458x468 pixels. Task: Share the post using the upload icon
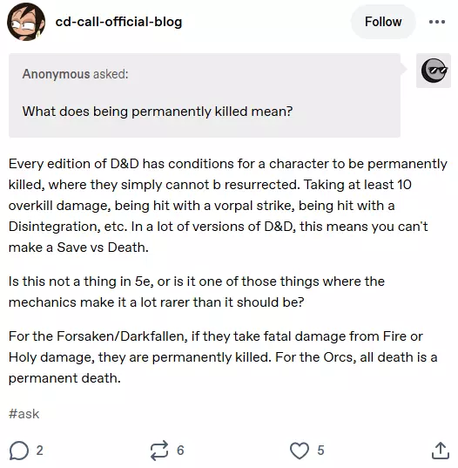[441, 451]
